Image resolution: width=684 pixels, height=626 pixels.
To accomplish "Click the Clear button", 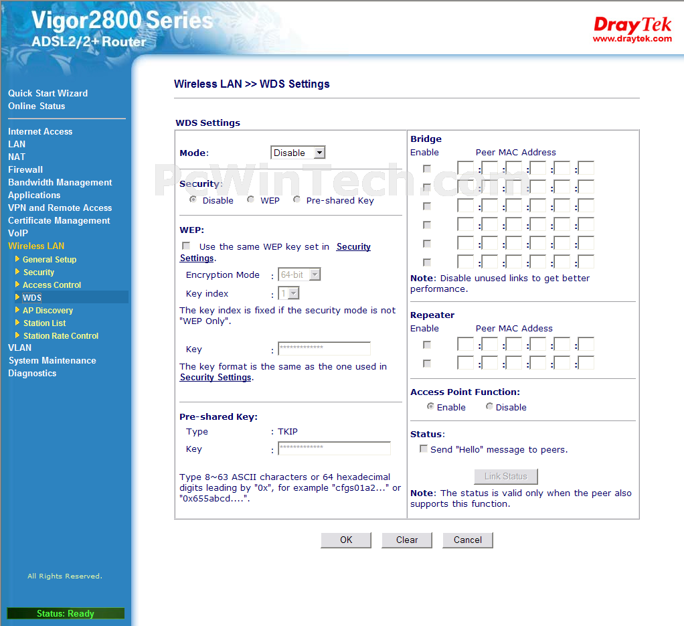I will pos(406,540).
